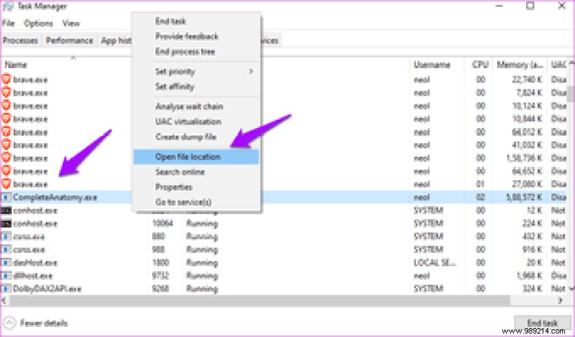
Task: Select the dllhost.exe process name
Action: click(32, 276)
